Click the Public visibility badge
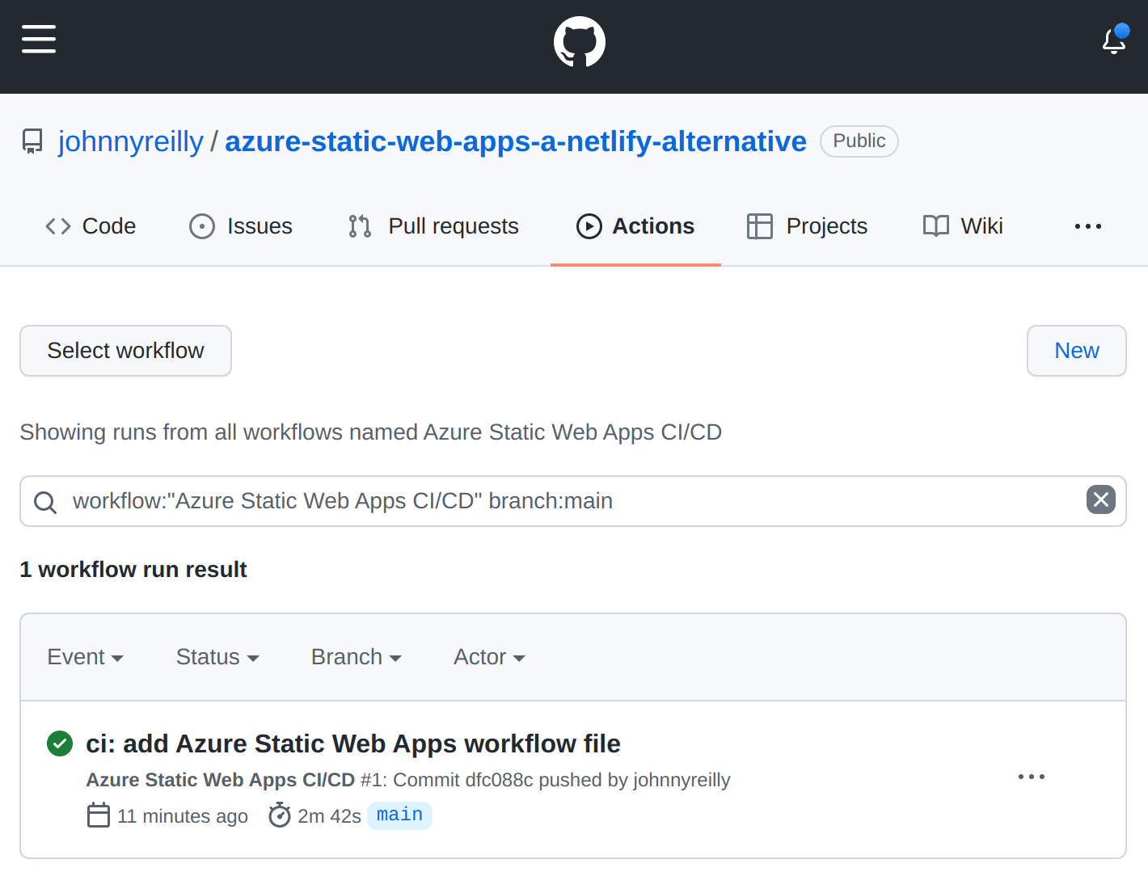This screenshot has height=872, width=1148. pyautogui.click(x=859, y=141)
